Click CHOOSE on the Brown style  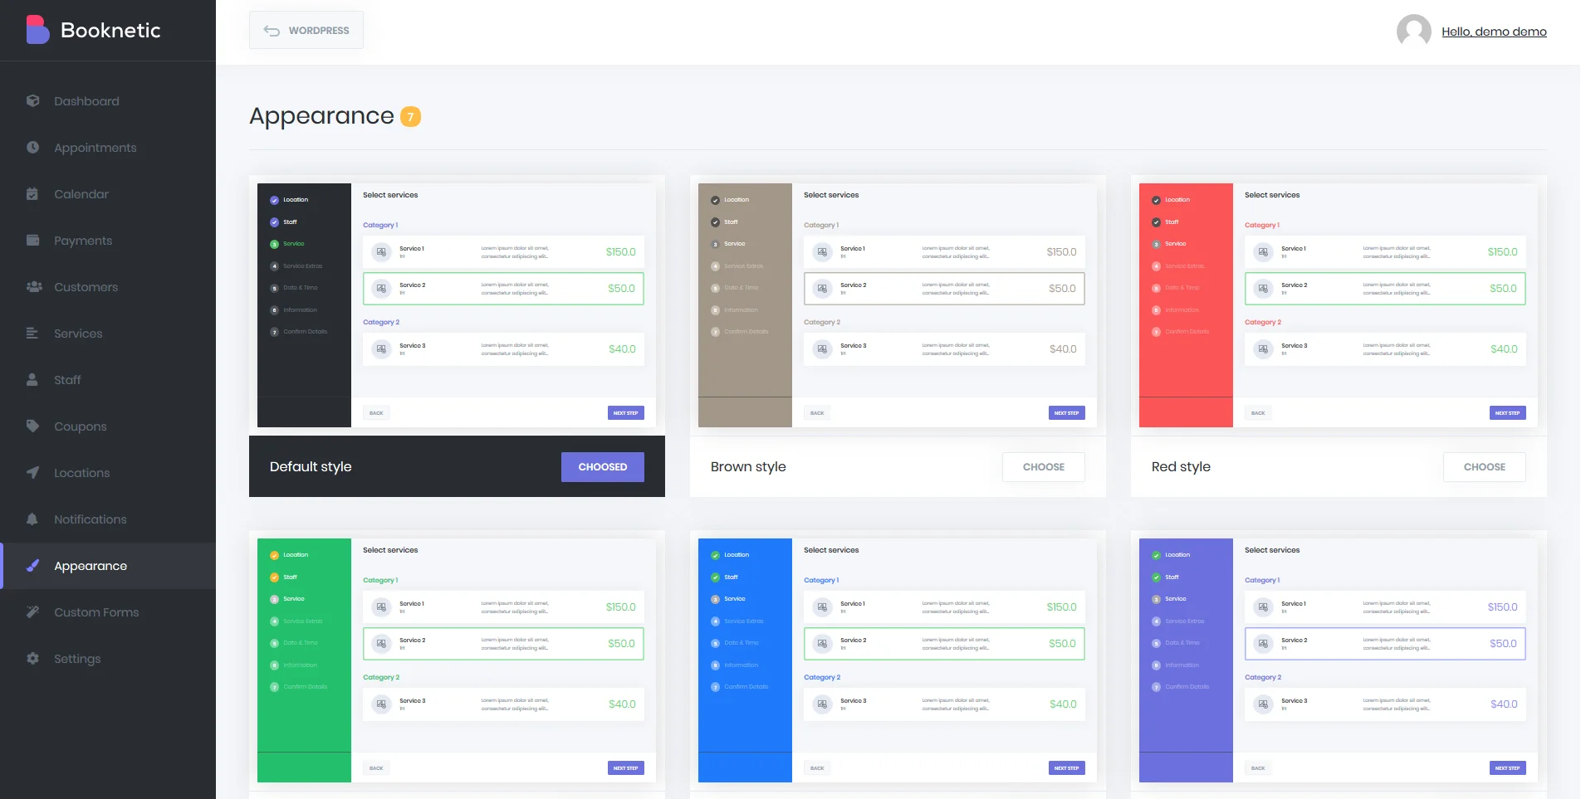coord(1043,466)
